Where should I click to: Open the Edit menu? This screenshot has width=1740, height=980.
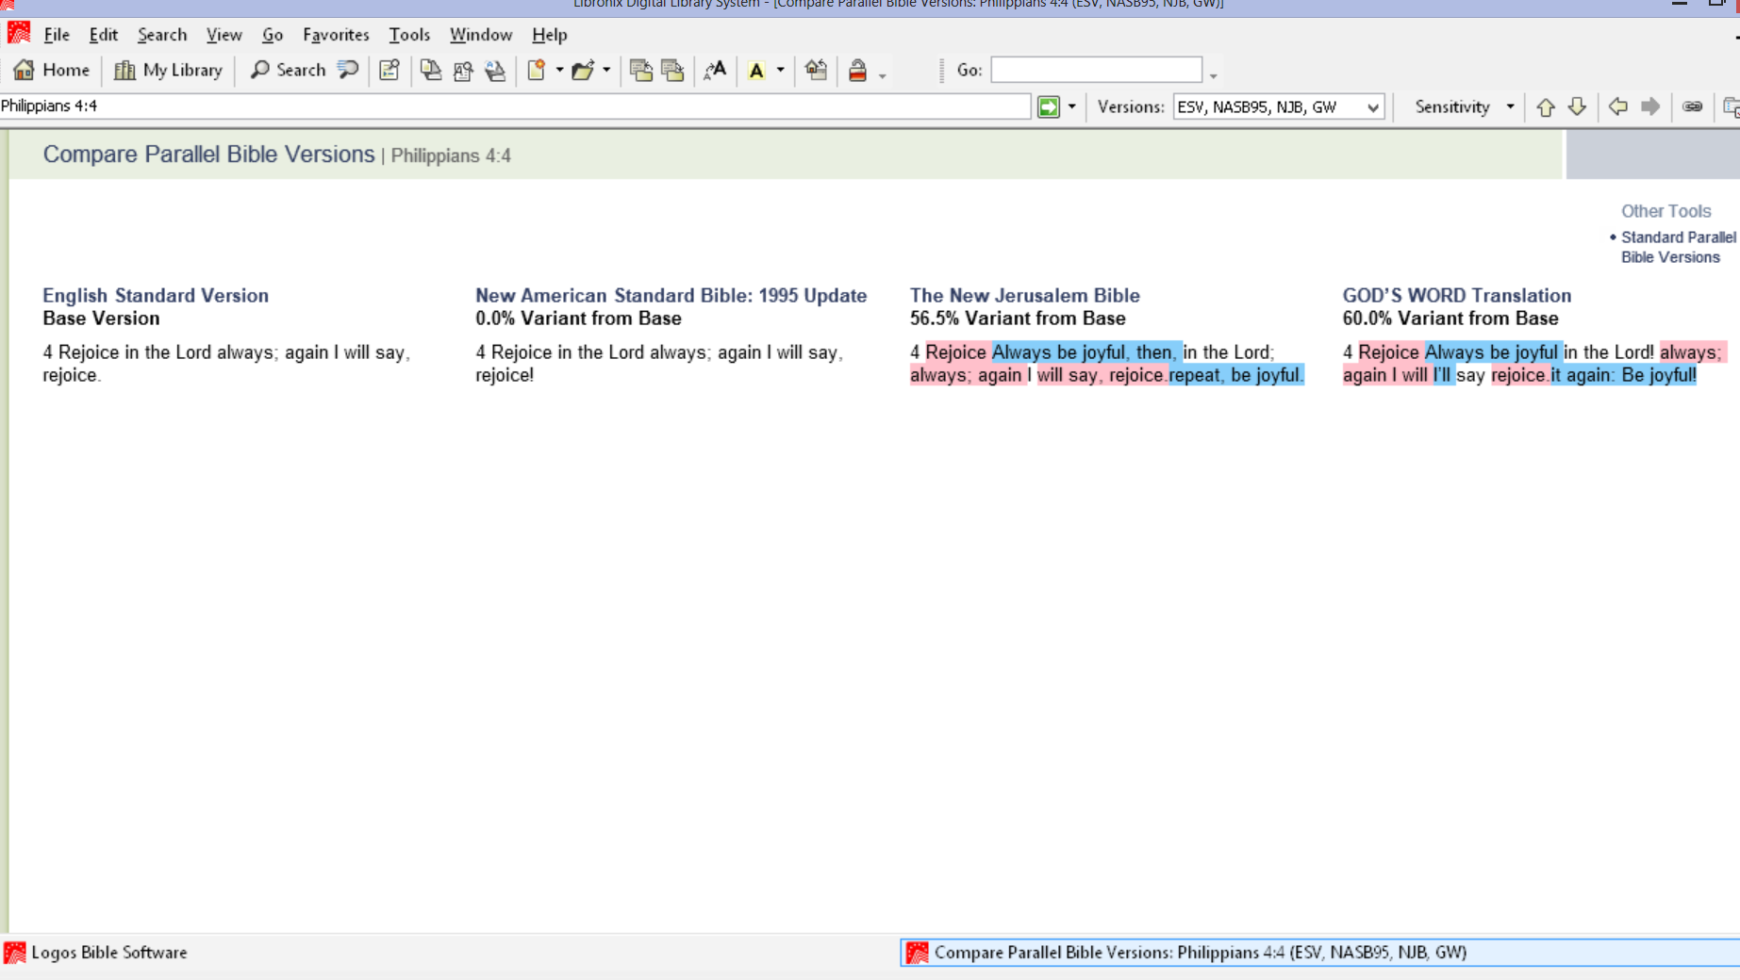[104, 35]
